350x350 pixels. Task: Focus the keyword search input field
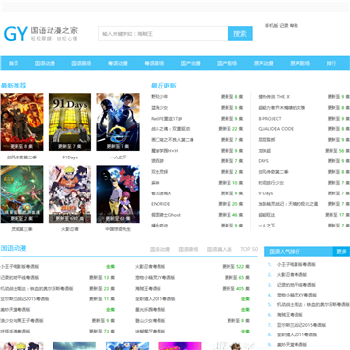tap(163, 34)
